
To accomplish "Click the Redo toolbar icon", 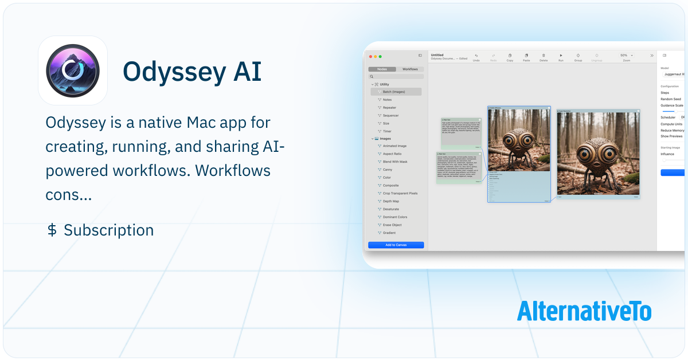I will (x=493, y=56).
